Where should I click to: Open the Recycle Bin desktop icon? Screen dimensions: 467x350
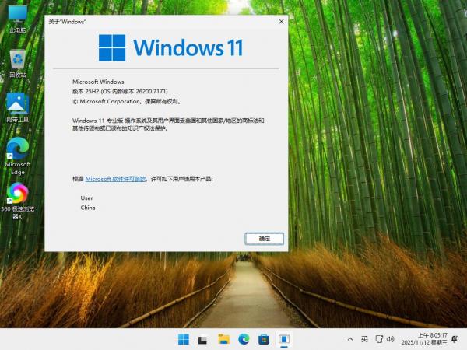[x=17, y=61]
